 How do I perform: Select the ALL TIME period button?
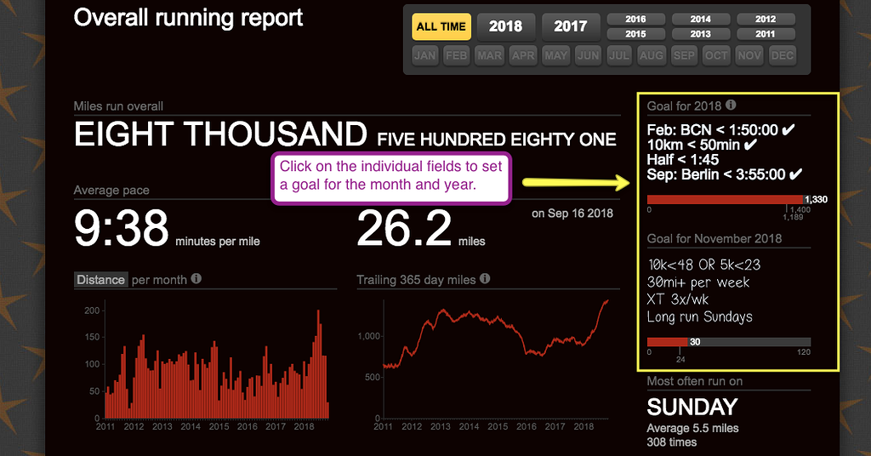[441, 26]
